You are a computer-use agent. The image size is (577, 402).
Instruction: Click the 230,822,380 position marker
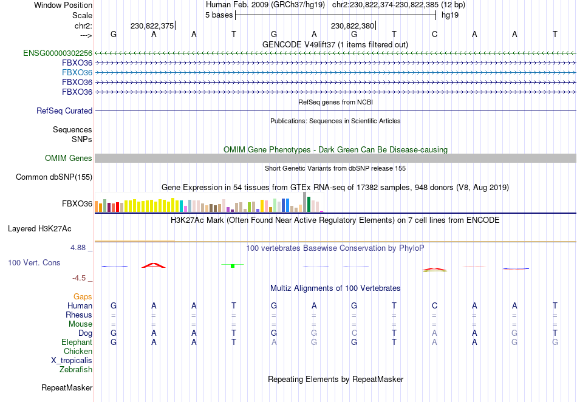353,26
